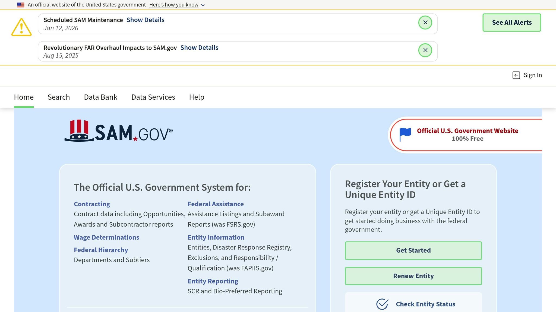Show Details for the FAR Overhaul alert

[x=199, y=47]
